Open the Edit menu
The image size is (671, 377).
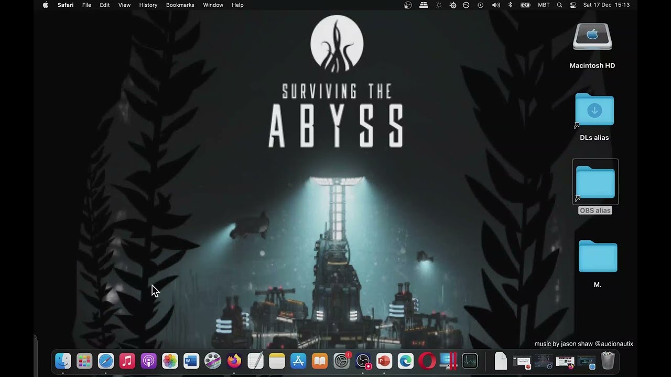pos(105,5)
